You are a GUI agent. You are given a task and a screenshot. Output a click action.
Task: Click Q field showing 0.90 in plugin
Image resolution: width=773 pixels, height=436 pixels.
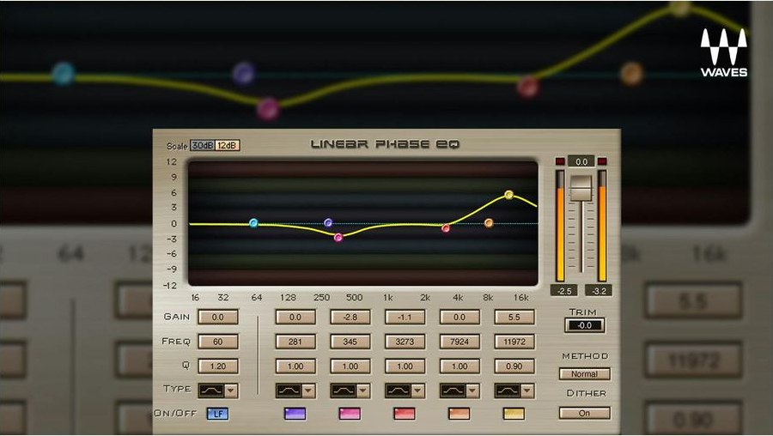click(x=514, y=366)
